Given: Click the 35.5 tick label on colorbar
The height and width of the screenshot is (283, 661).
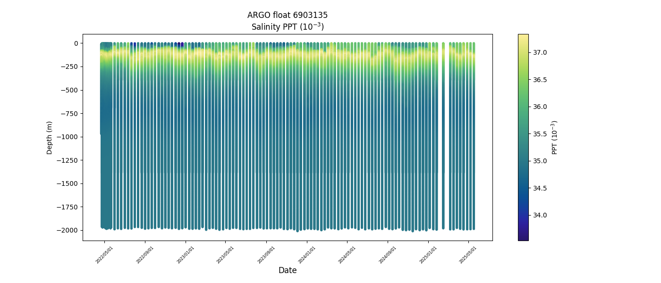Looking at the screenshot, I should [x=540, y=134].
